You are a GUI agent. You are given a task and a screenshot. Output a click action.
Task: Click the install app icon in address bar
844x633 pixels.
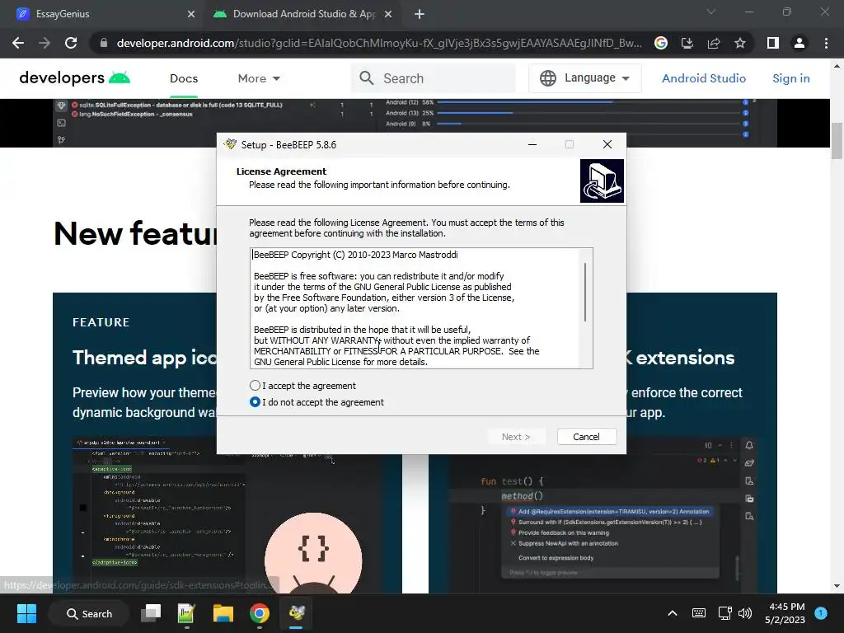[x=687, y=43]
